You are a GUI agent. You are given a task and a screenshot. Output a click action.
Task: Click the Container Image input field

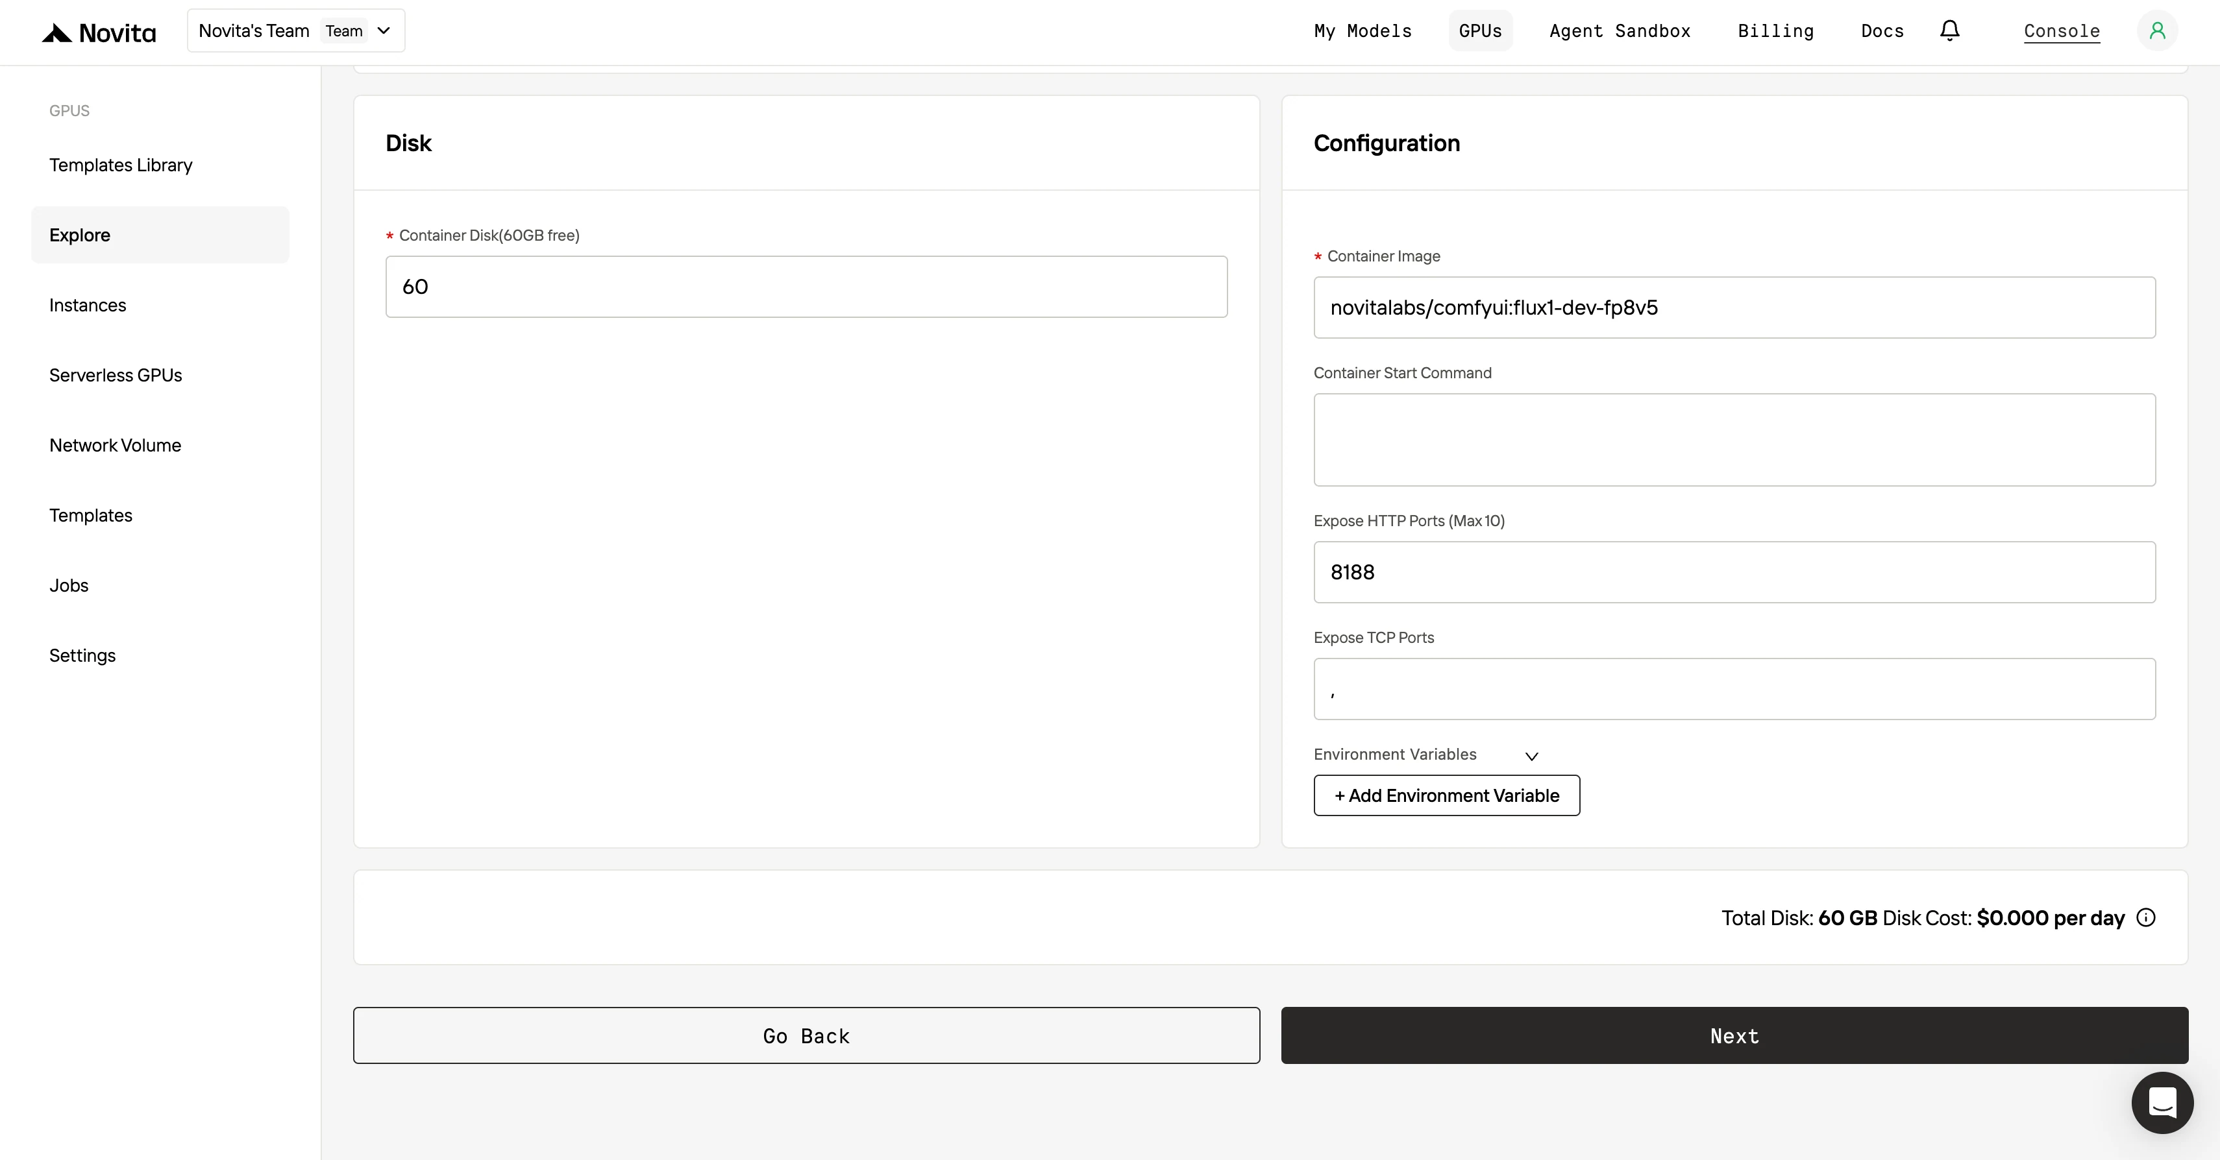click(x=1734, y=308)
